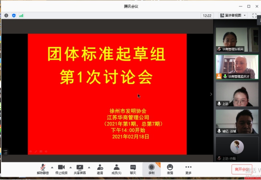The width and height of the screenshot is (261, 180).
Task: Start sharing with 共享屏幕
Action: [x=80, y=169]
